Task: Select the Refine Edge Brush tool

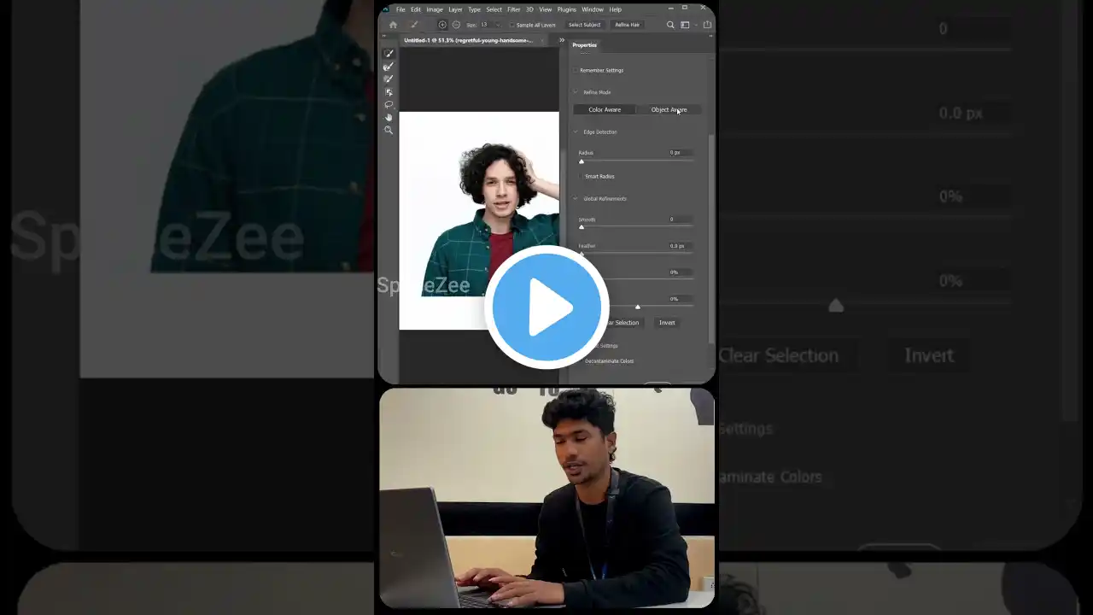Action: coord(389,67)
